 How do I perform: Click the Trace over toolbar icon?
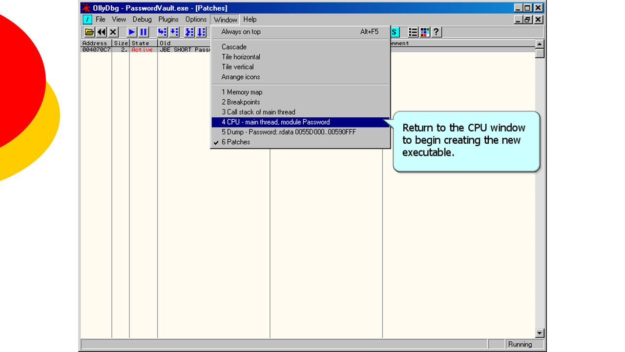pos(201,32)
